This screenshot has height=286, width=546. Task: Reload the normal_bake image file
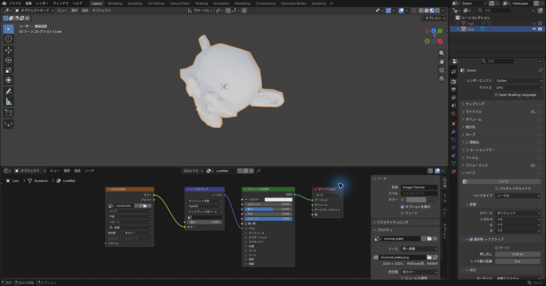pyautogui.click(x=435, y=257)
